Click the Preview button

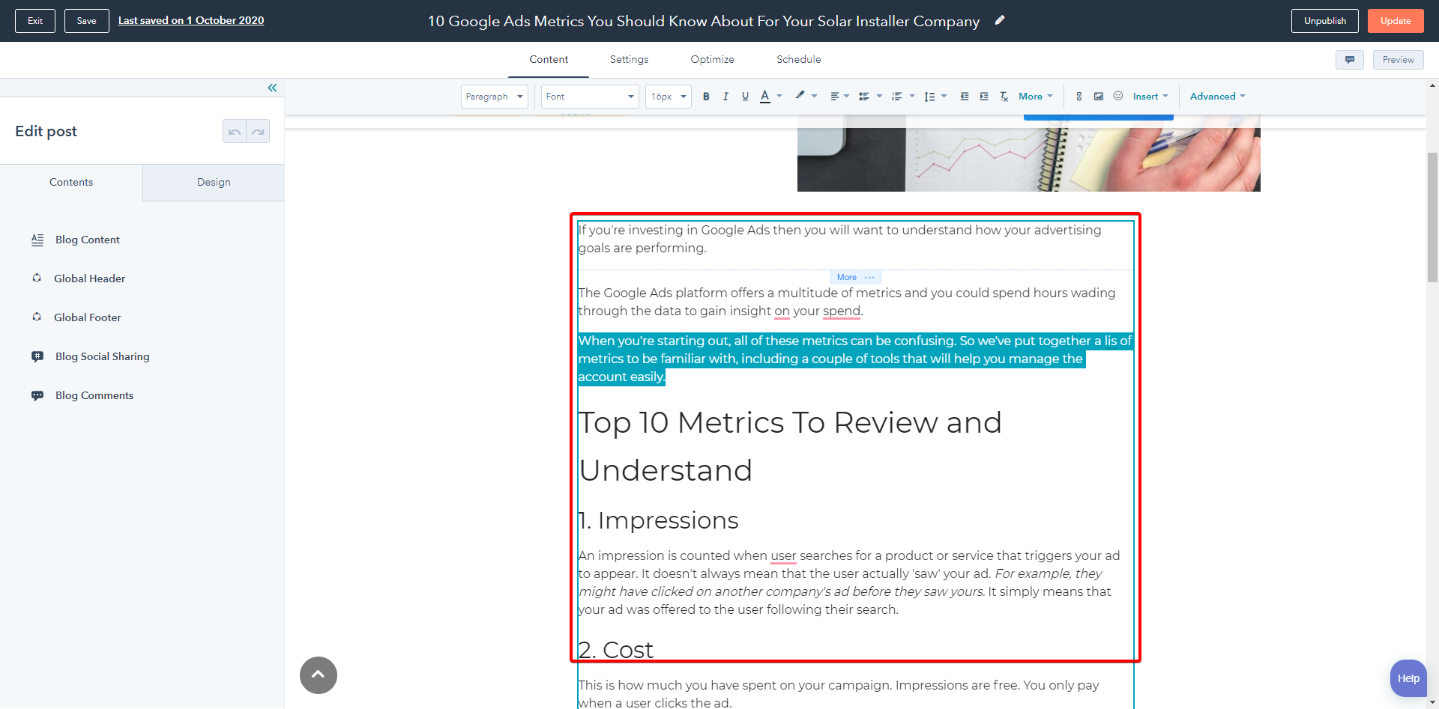(x=1399, y=60)
